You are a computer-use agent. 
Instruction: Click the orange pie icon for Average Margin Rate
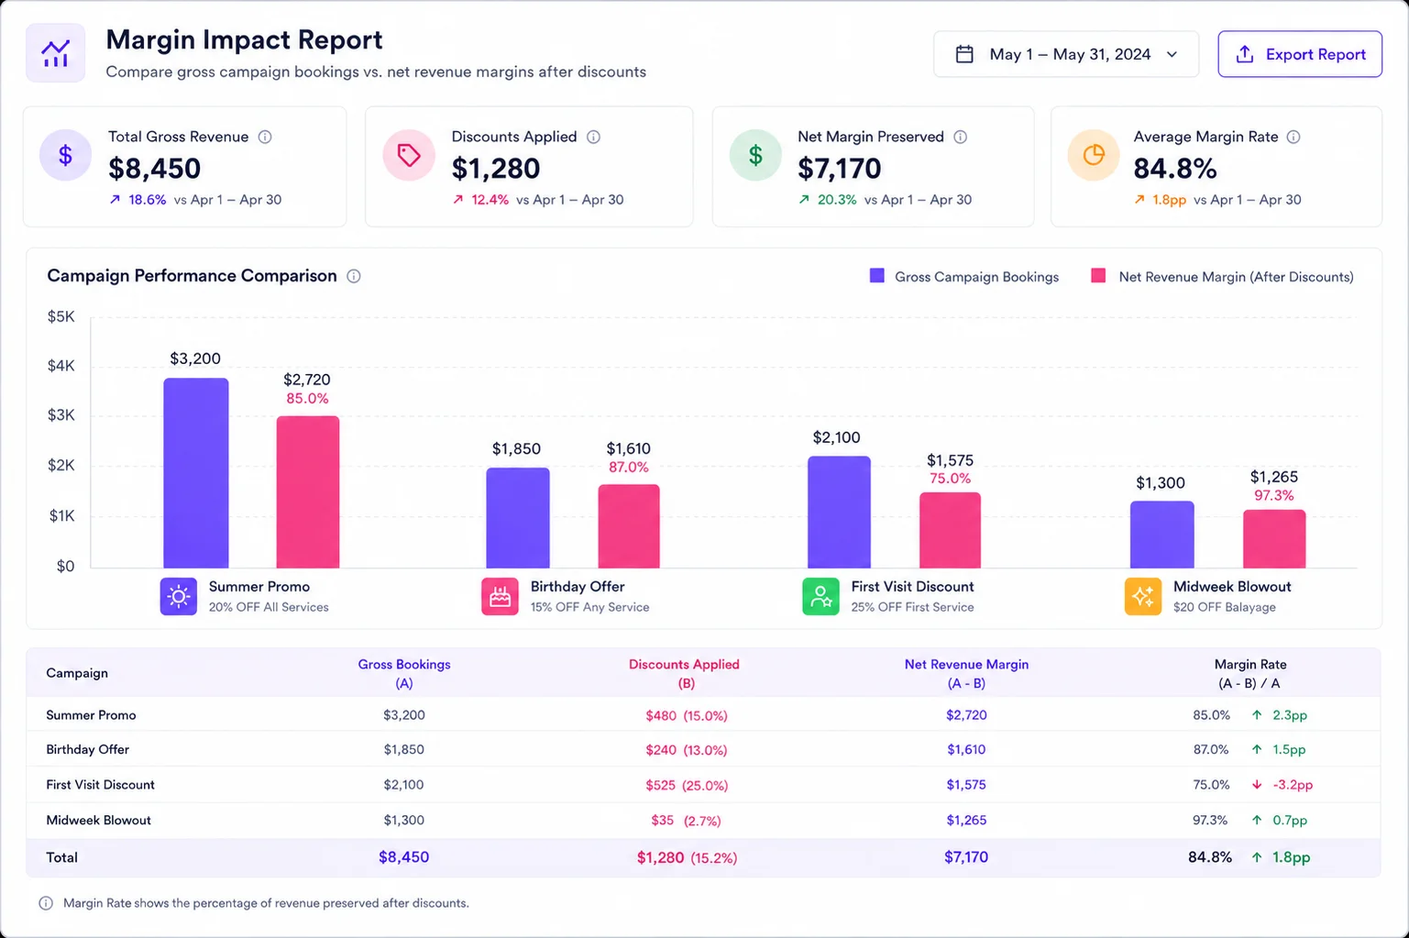pyautogui.click(x=1094, y=155)
